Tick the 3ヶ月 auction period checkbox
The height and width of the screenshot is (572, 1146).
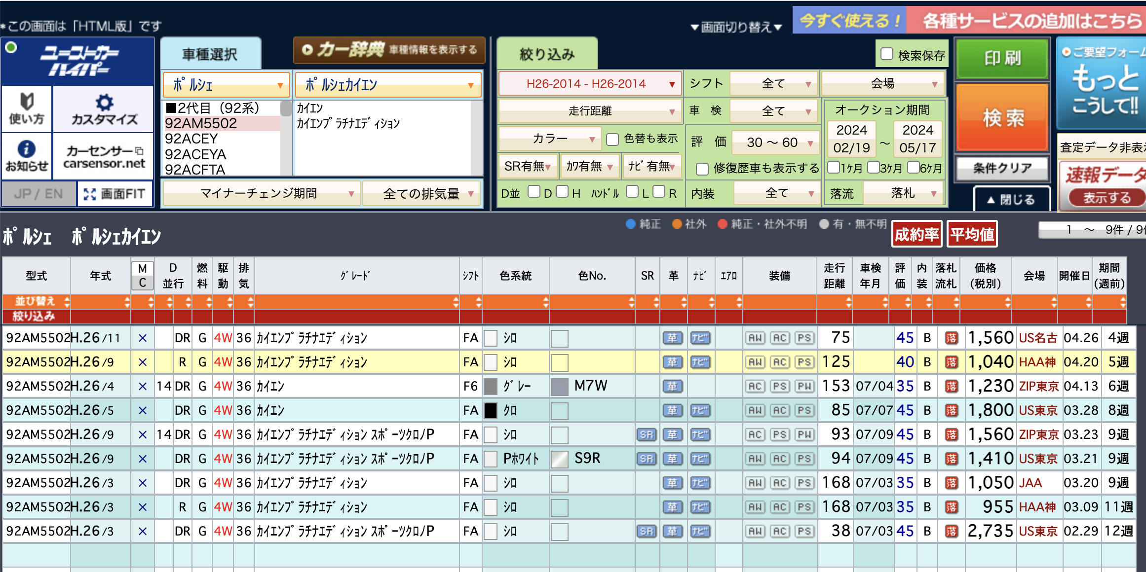(873, 167)
